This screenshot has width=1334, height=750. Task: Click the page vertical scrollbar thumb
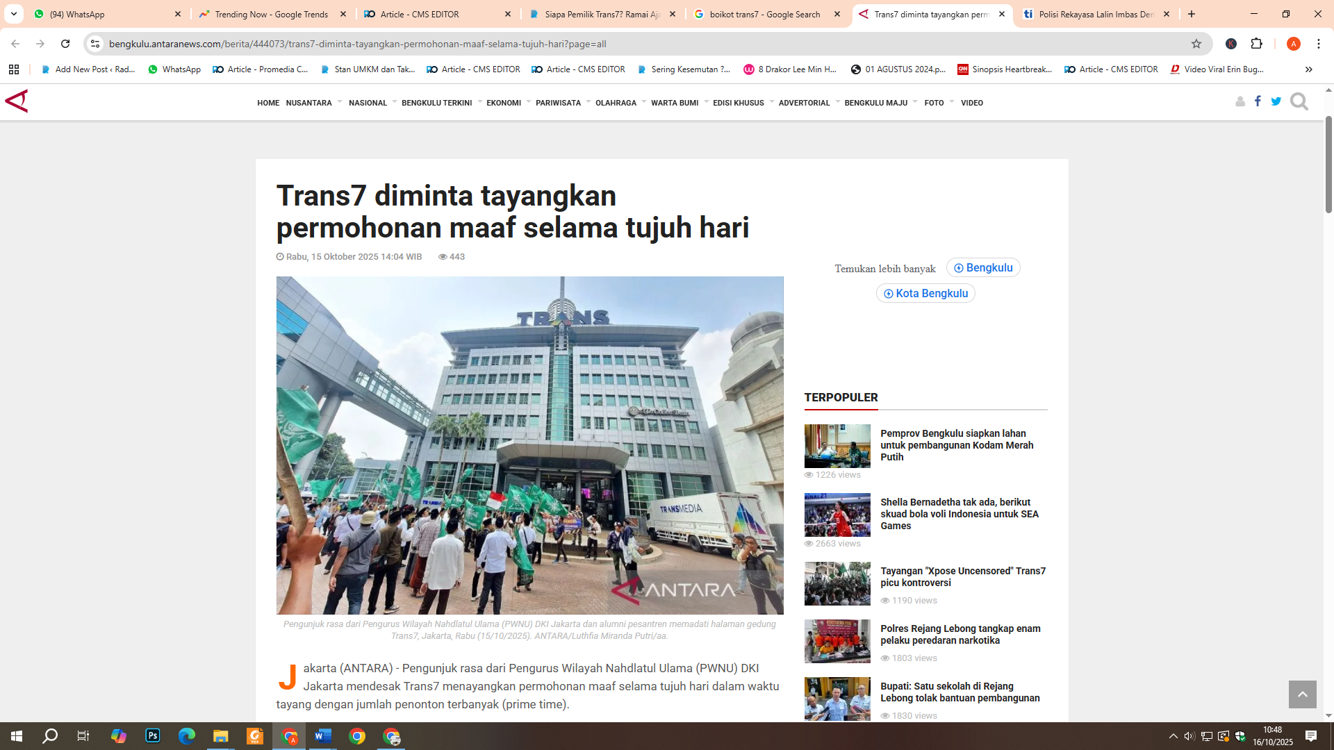click(1328, 165)
